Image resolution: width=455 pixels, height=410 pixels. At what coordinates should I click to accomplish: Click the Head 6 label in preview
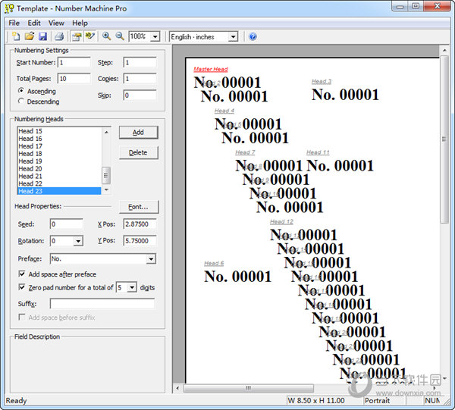click(214, 263)
